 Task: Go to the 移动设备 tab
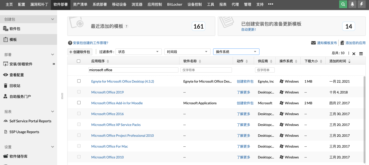(119, 4)
